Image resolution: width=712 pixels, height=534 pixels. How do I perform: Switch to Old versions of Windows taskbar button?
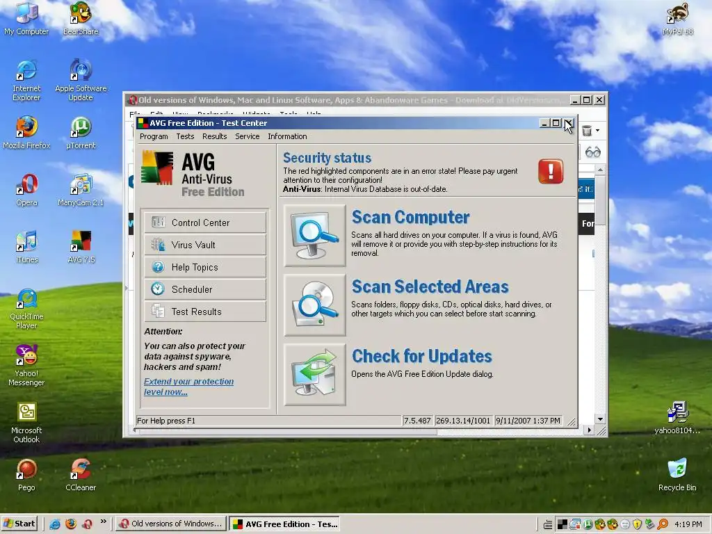[171, 524]
